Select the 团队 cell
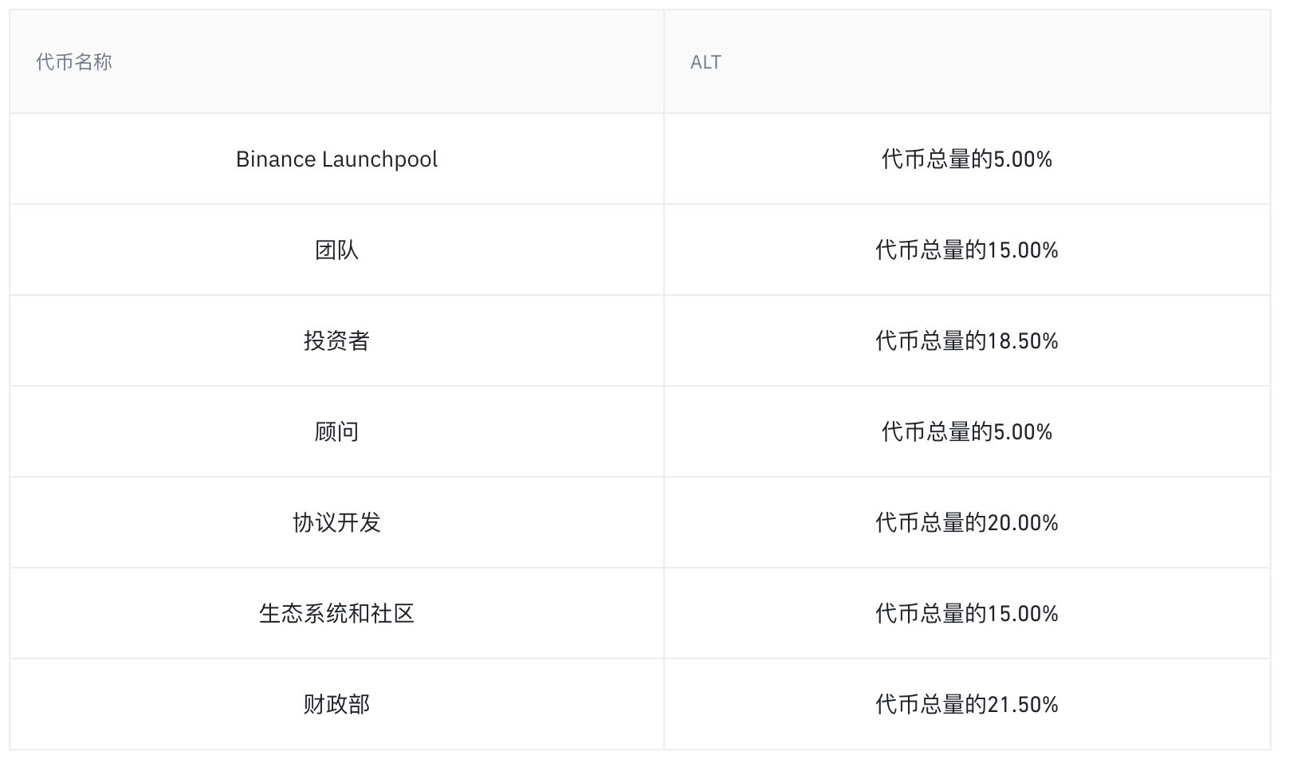The width and height of the screenshot is (1301, 767). [x=337, y=250]
